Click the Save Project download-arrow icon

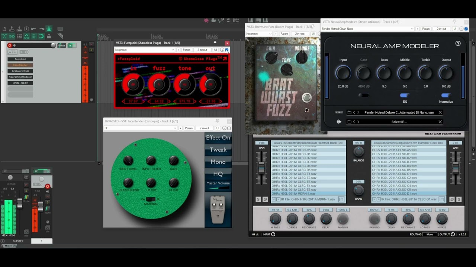point(19,29)
